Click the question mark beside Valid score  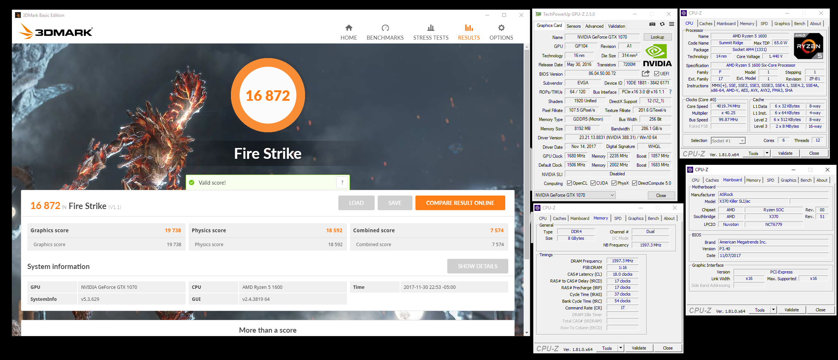tap(342, 182)
